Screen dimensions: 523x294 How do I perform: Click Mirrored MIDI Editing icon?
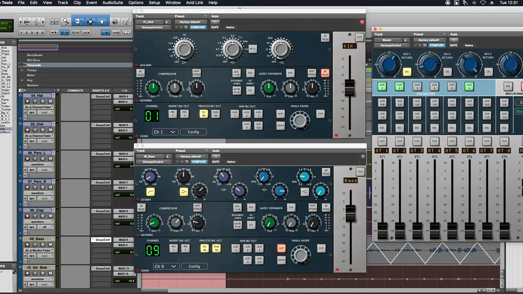[116, 32]
